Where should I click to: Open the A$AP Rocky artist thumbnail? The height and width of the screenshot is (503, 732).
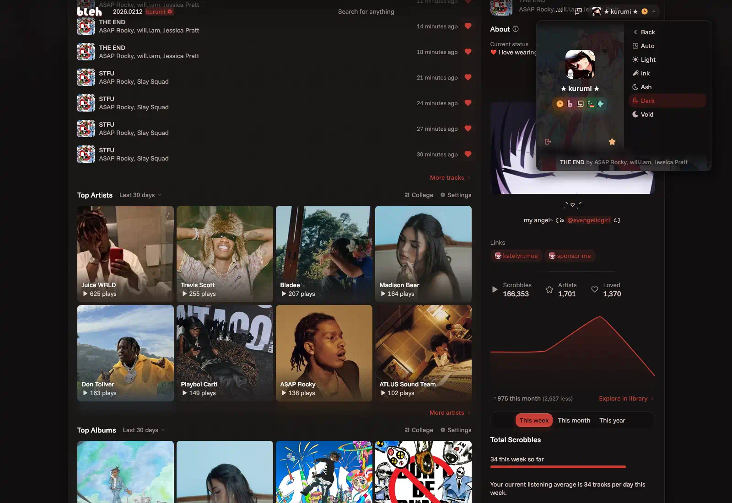324,353
